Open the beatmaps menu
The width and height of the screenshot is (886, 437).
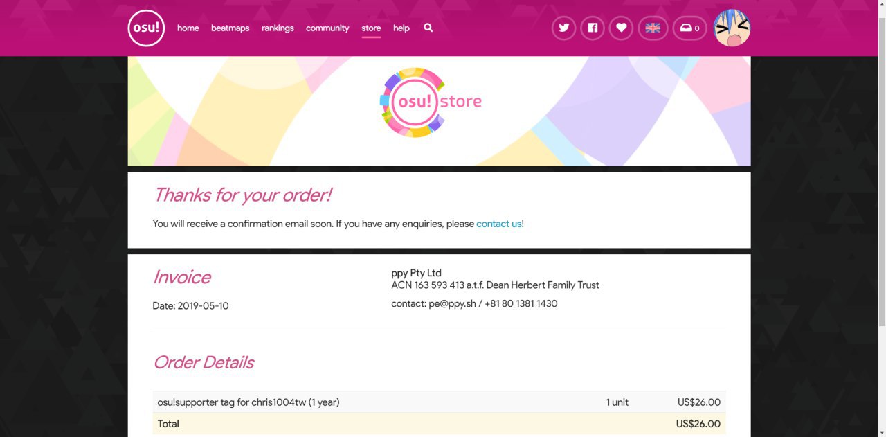pos(230,28)
